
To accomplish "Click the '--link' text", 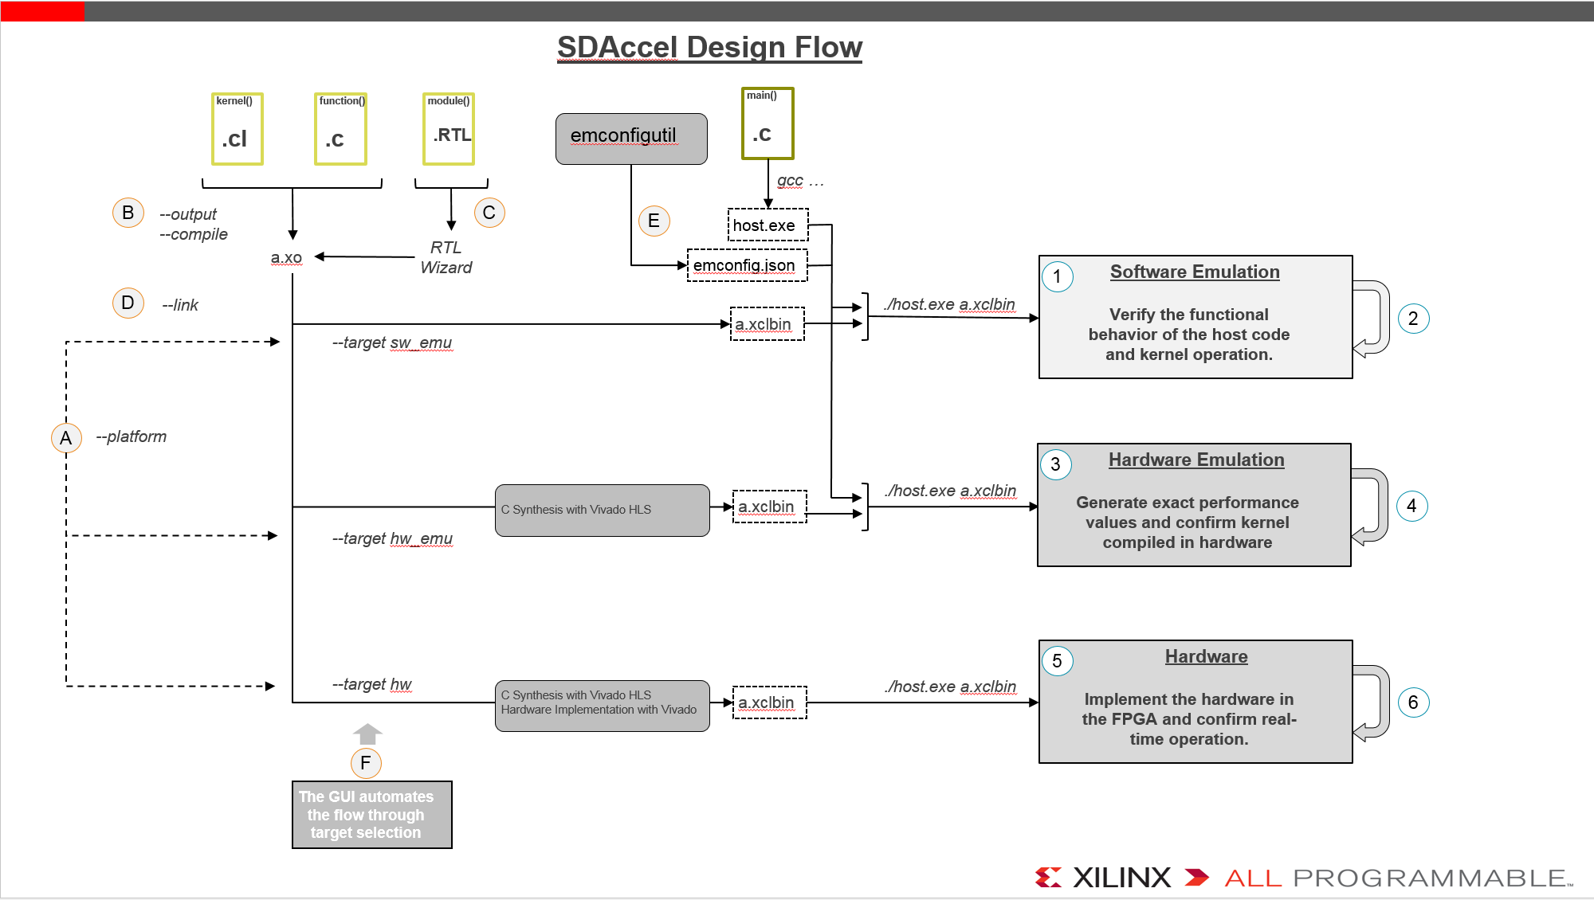I will 180,305.
